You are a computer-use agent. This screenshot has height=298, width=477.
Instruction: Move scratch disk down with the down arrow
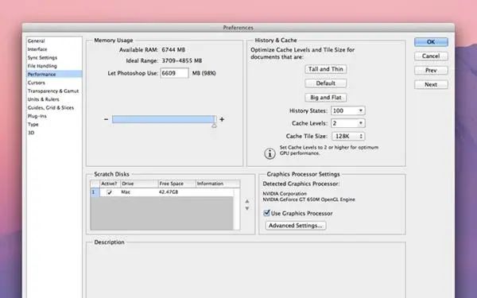(247, 208)
